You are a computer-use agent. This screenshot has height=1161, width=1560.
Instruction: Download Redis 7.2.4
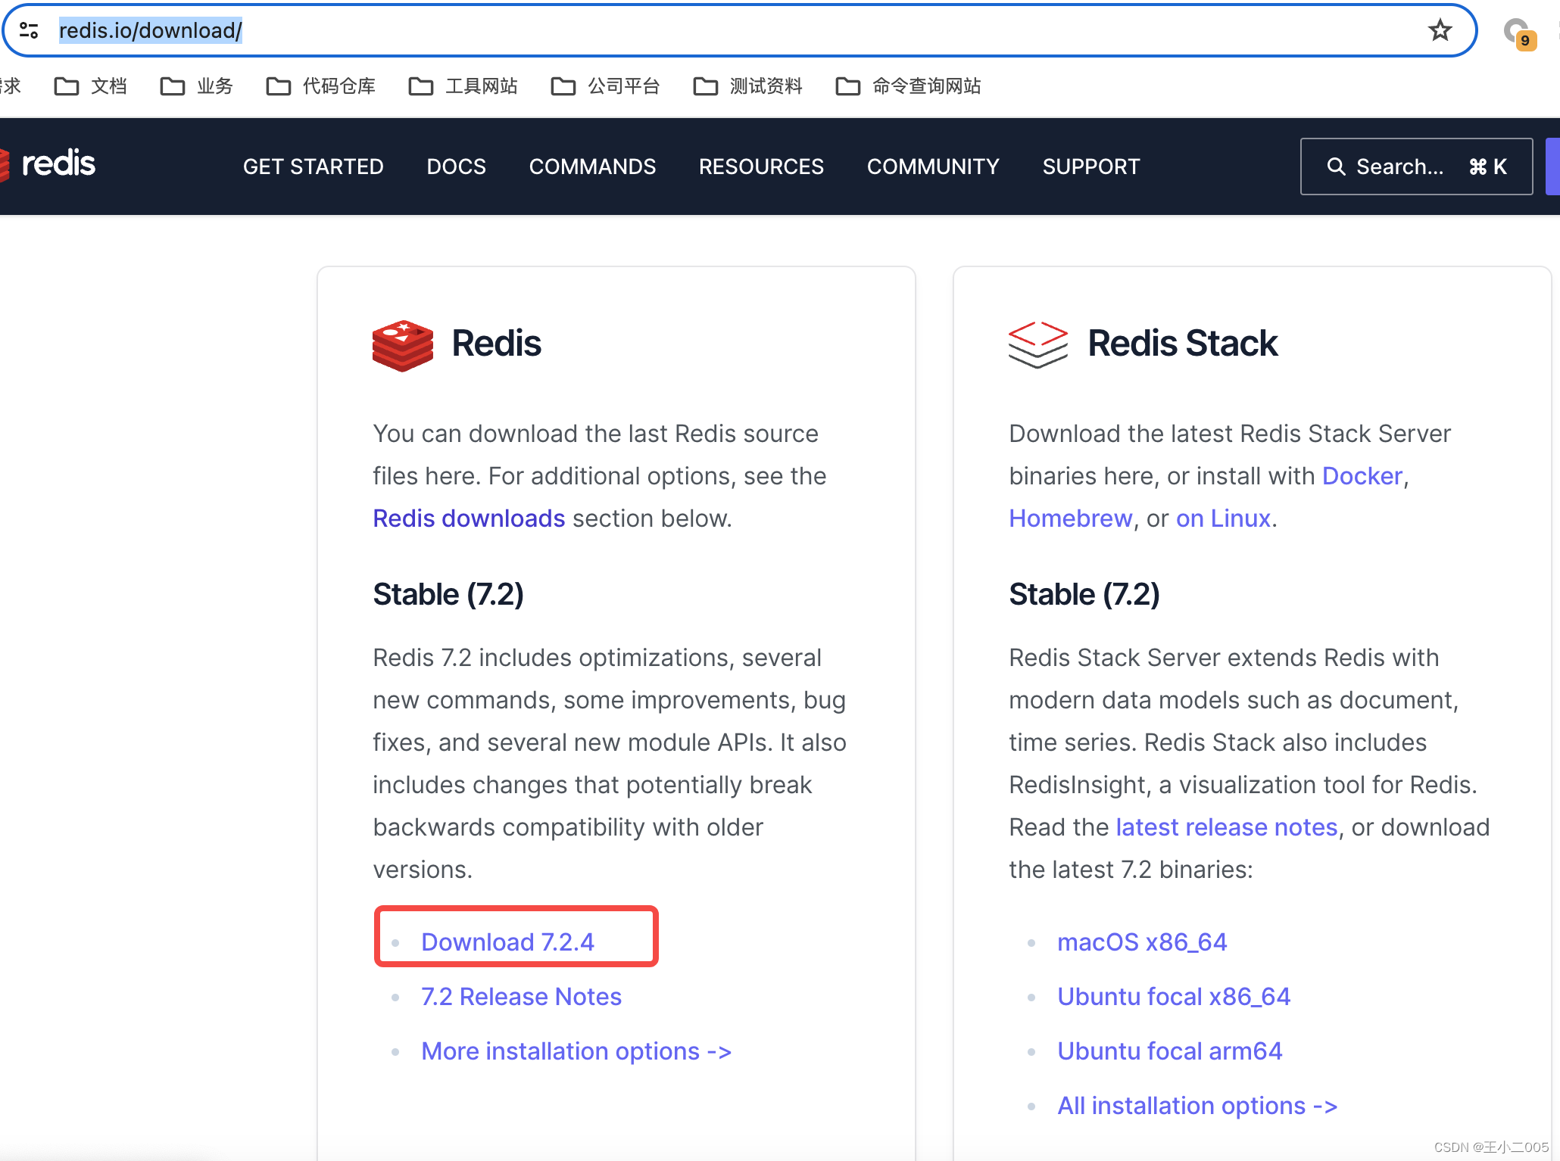[508, 941]
